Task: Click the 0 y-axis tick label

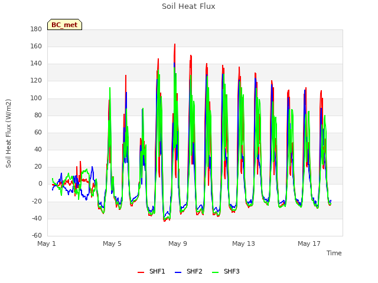Action: point(40,184)
